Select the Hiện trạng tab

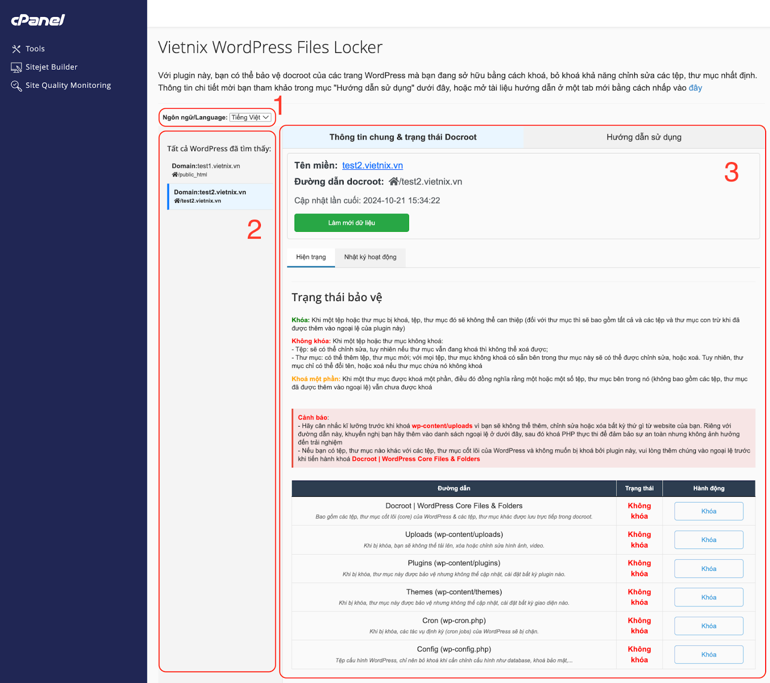[311, 257]
